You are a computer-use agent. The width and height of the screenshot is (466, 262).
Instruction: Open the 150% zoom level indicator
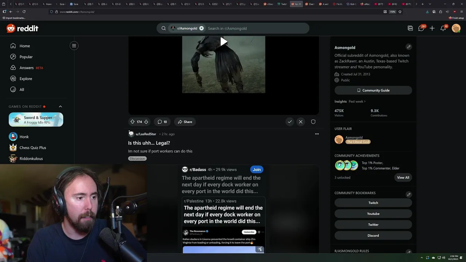[x=392, y=12]
